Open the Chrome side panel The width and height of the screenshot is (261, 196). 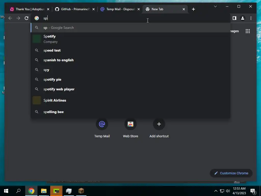coord(234,18)
